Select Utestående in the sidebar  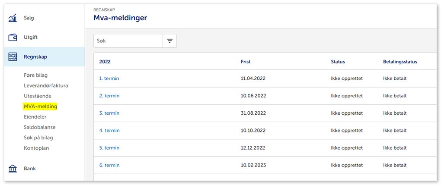(38, 96)
